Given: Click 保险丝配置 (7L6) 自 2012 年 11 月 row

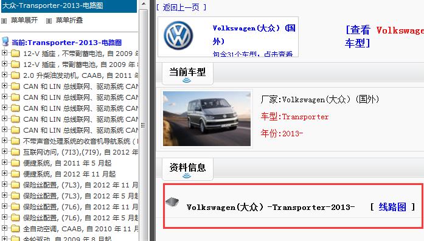Looking at the screenshot, I should [80, 207].
